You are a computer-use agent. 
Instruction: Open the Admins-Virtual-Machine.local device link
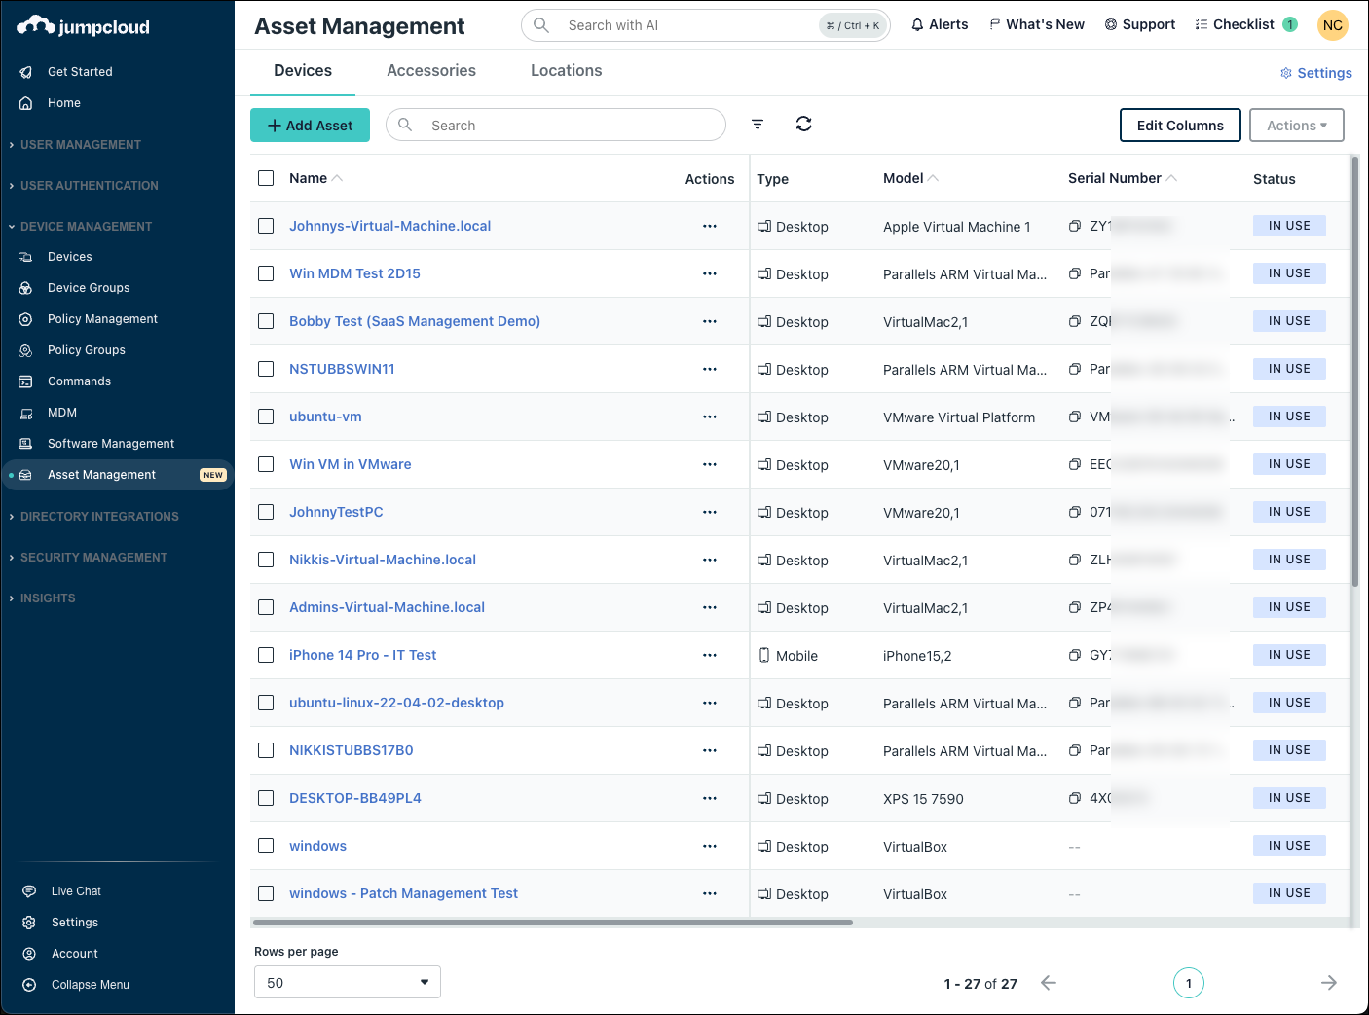click(387, 607)
